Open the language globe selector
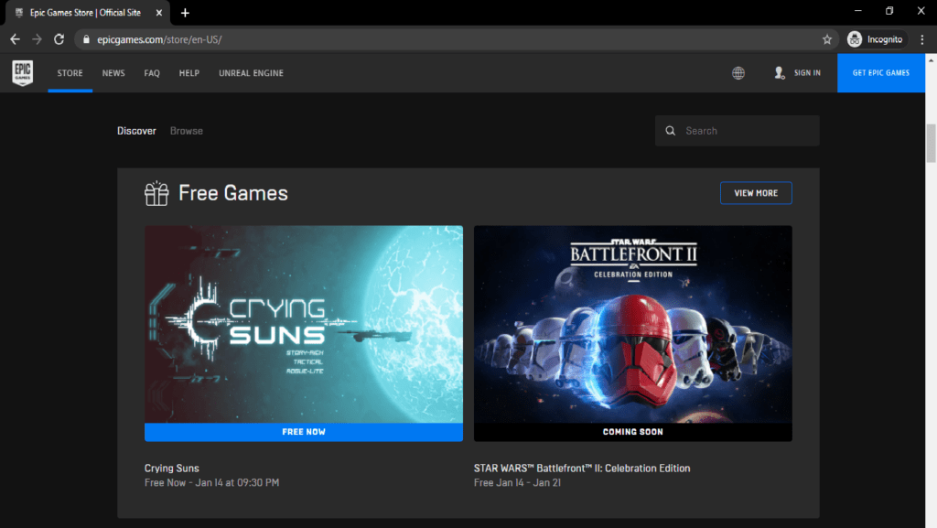 click(x=738, y=73)
